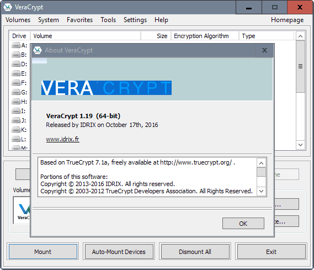
Task: Open the Homepage menu link
Action: point(287,20)
